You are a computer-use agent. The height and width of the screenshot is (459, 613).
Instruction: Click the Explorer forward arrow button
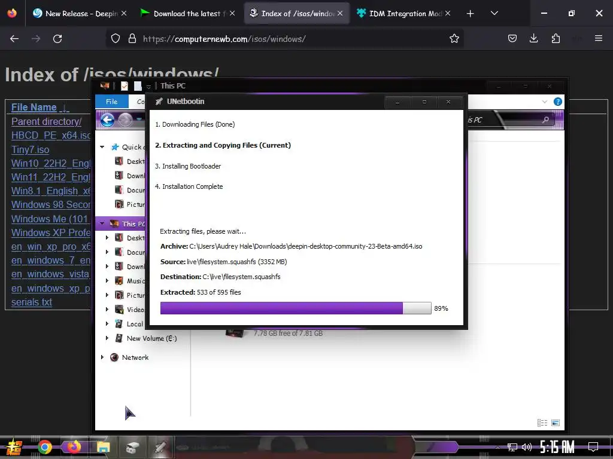[x=125, y=120]
